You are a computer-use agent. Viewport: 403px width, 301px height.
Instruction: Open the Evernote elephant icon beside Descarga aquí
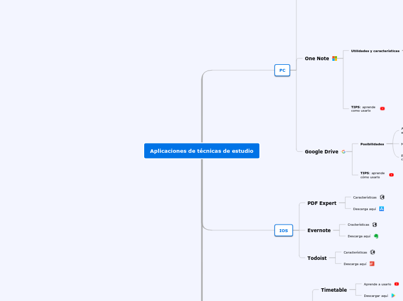pos(376,236)
